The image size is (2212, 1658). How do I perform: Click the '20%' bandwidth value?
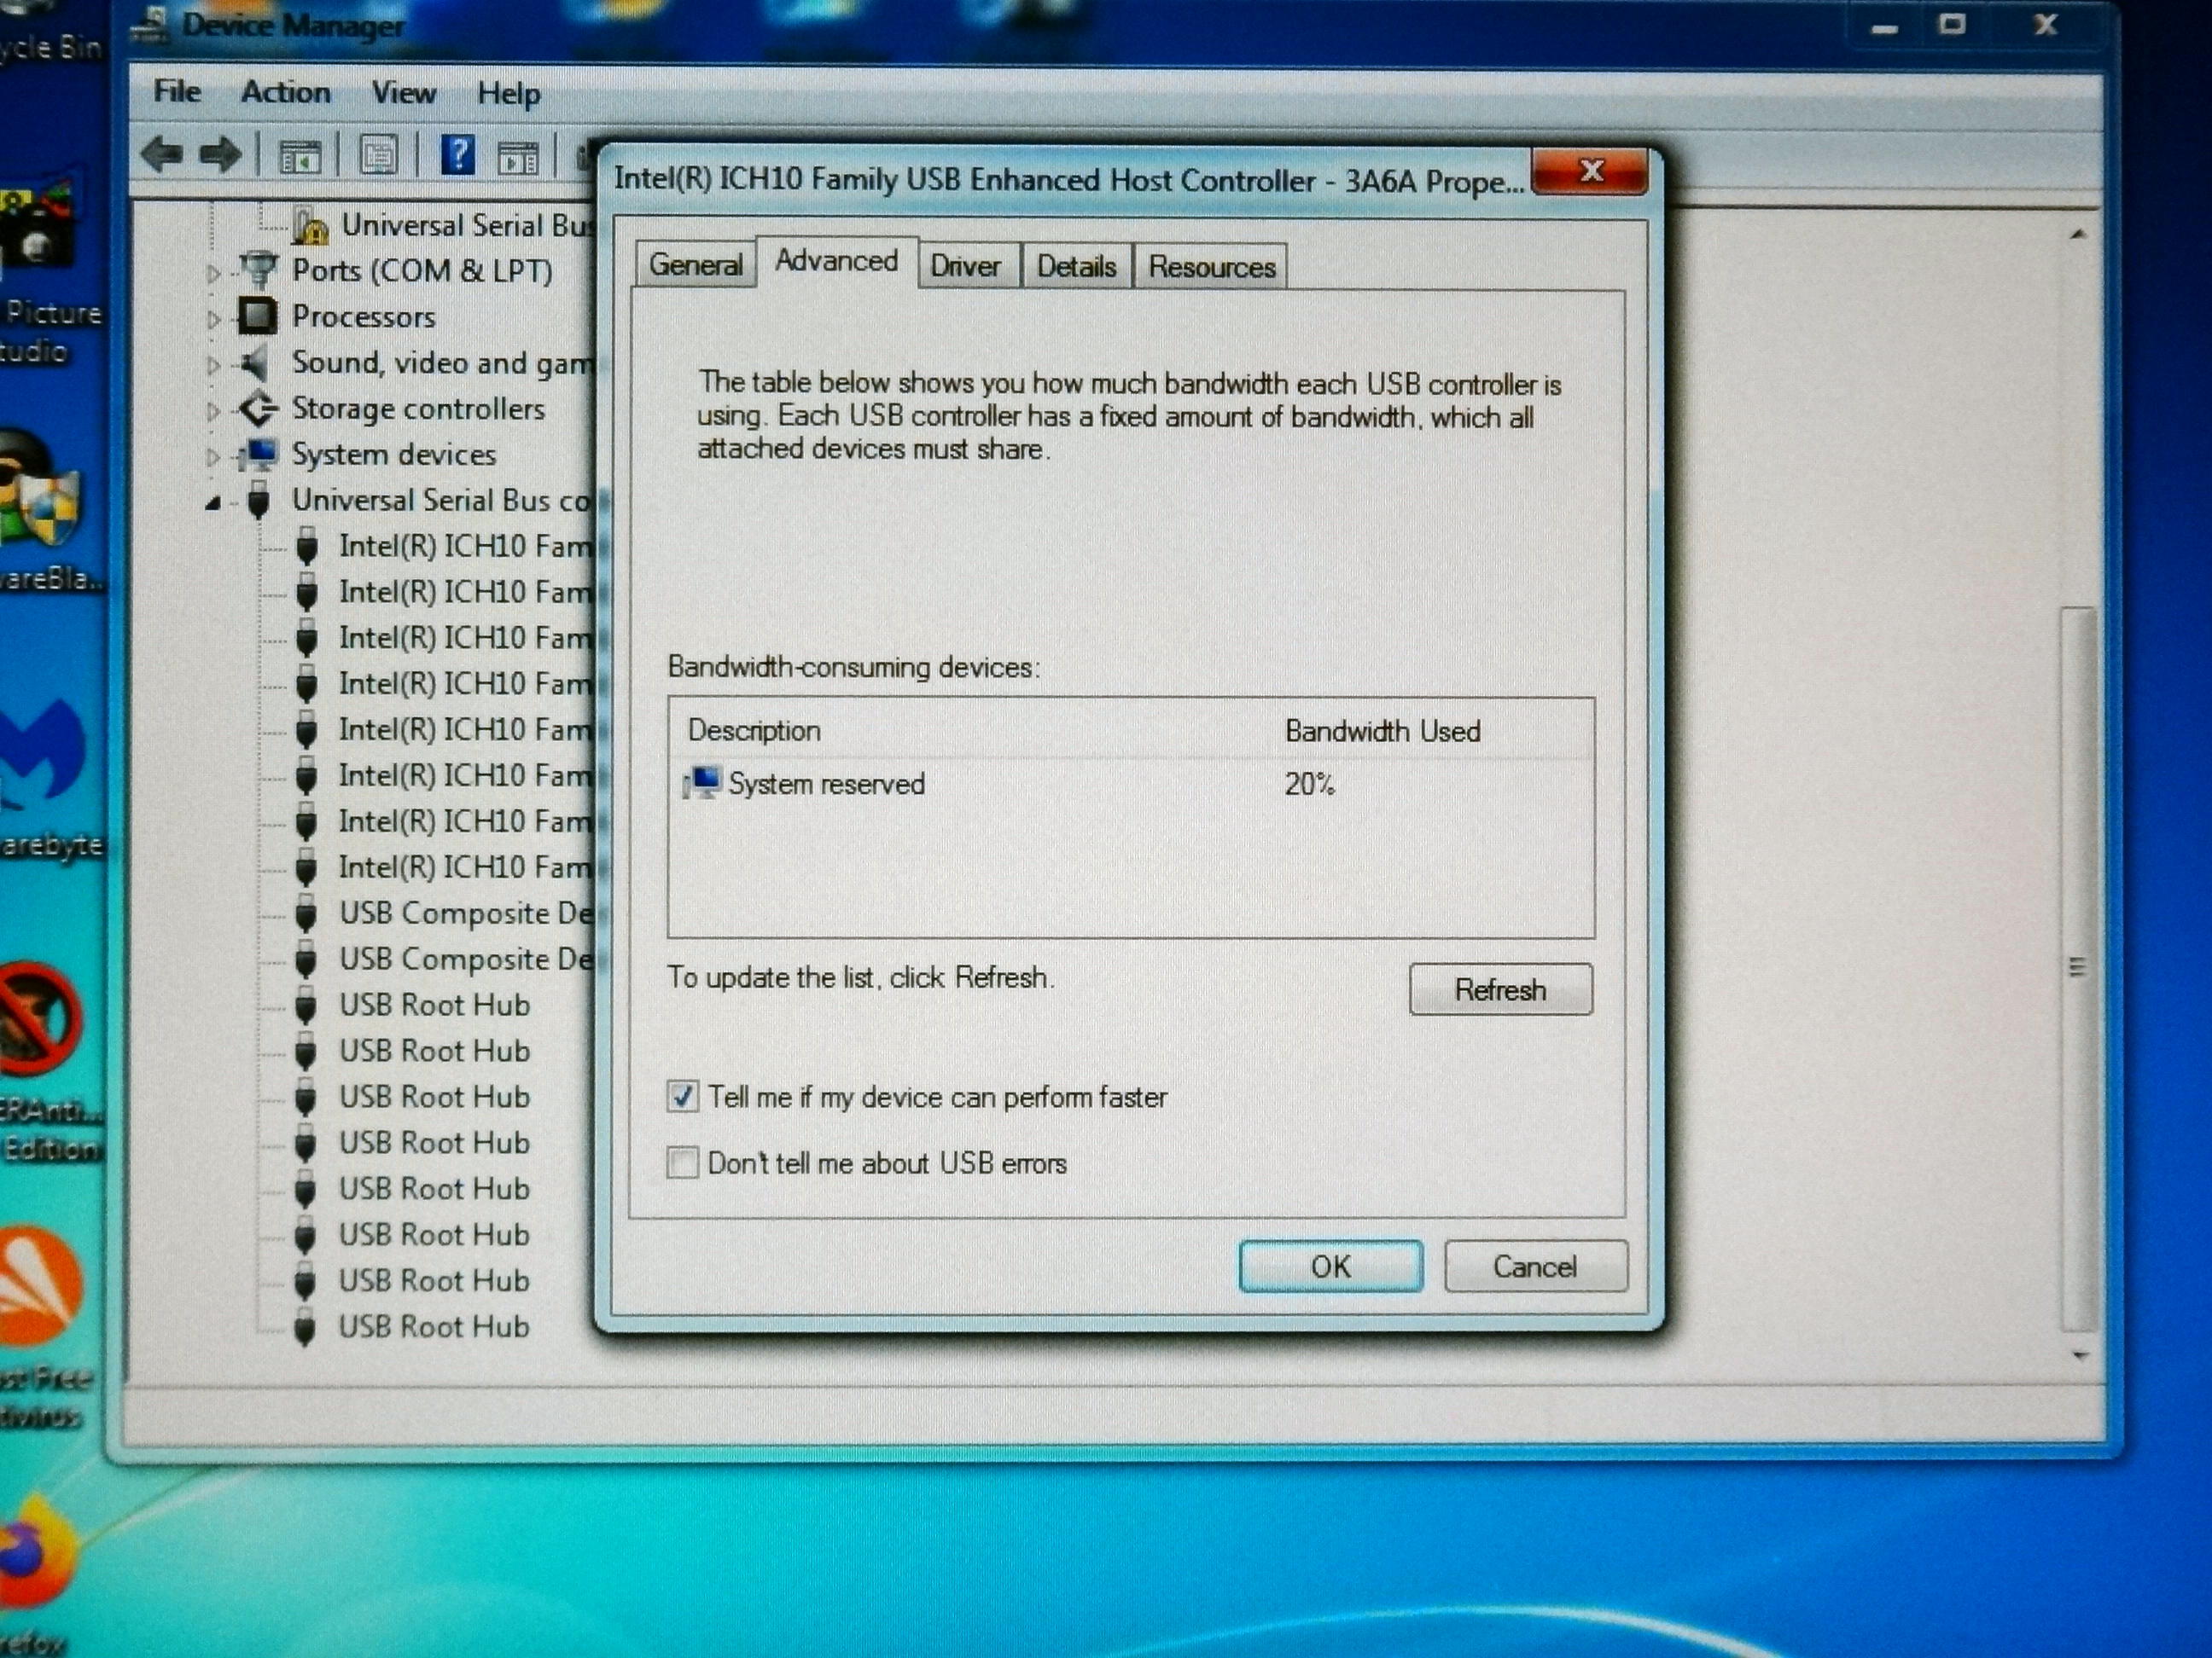coord(1310,785)
